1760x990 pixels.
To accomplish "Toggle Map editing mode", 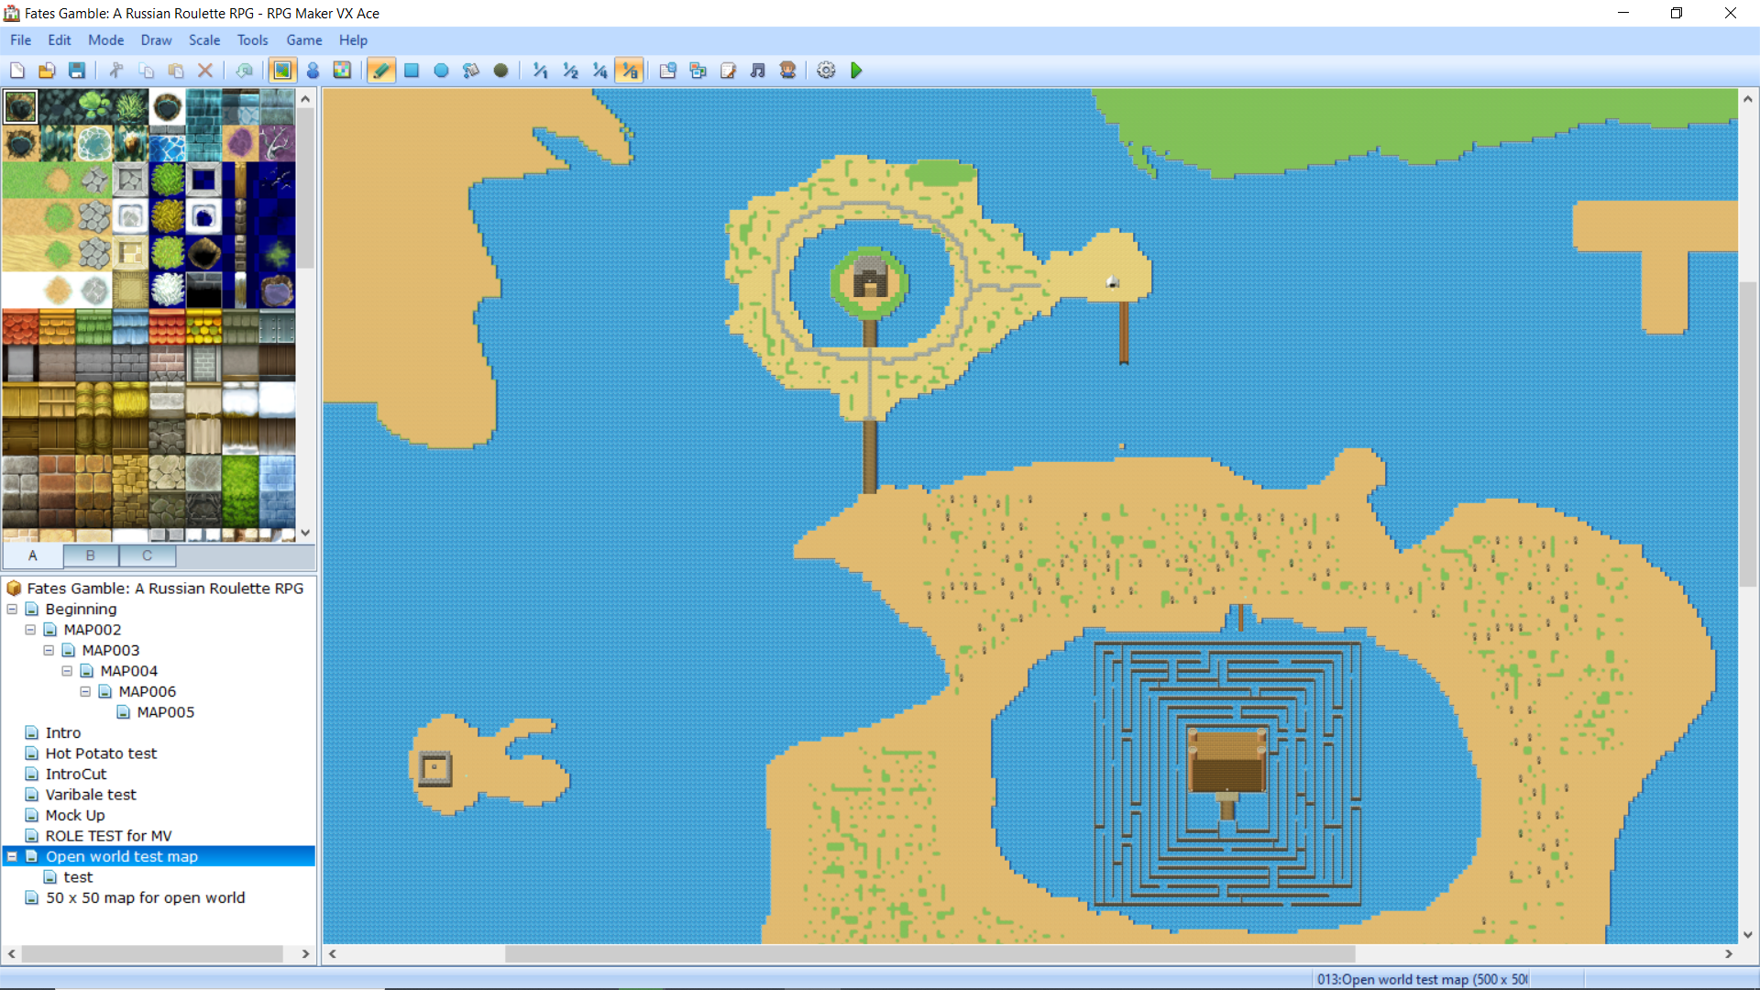I will [282, 71].
